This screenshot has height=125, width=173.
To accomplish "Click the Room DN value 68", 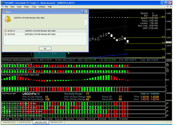I will (x=120, y=99).
